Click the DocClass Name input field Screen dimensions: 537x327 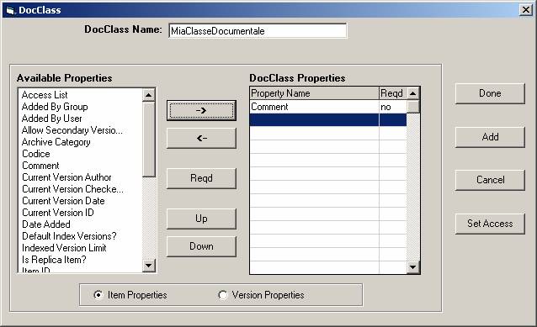pyautogui.click(x=258, y=31)
